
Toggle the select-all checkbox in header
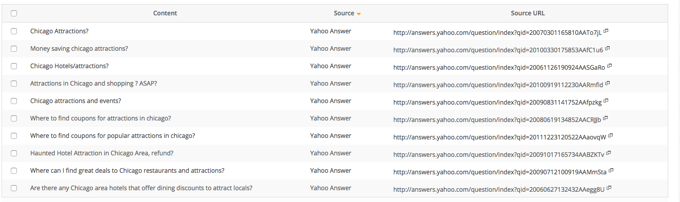(14, 13)
